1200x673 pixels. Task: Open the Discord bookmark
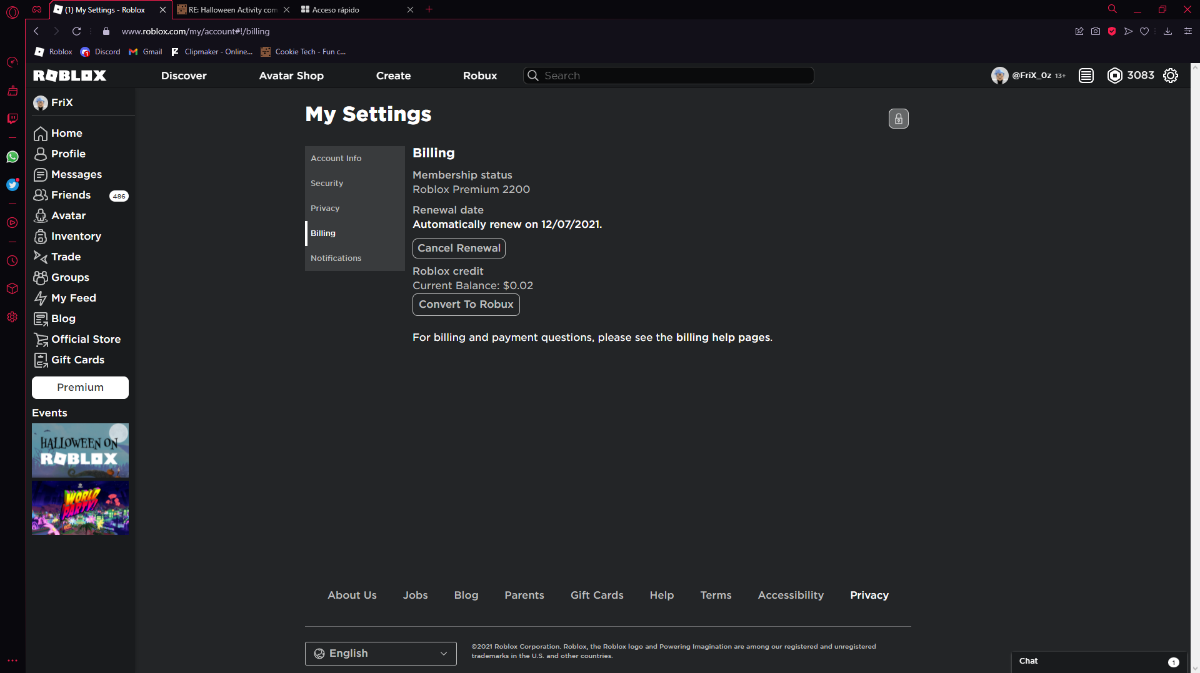pyautogui.click(x=100, y=52)
